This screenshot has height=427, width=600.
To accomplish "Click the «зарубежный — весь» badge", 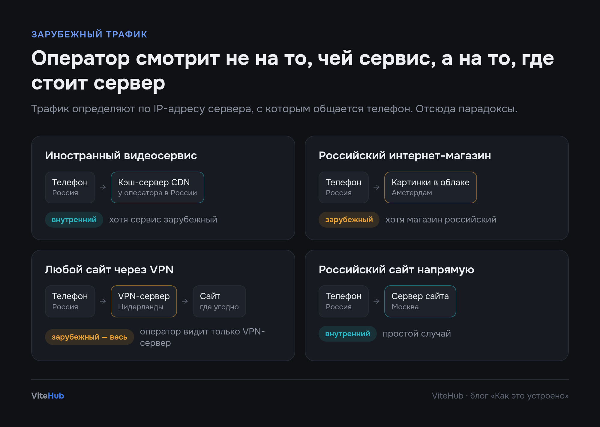I will tap(89, 337).
